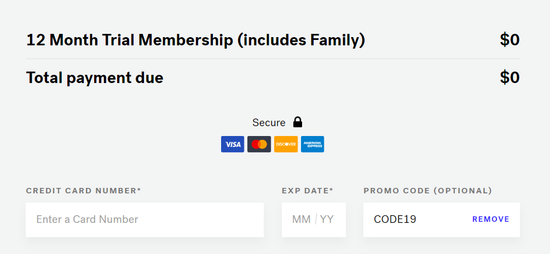550x254 pixels.
Task: Click the $0 total payment amount
Action: [510, 78]
